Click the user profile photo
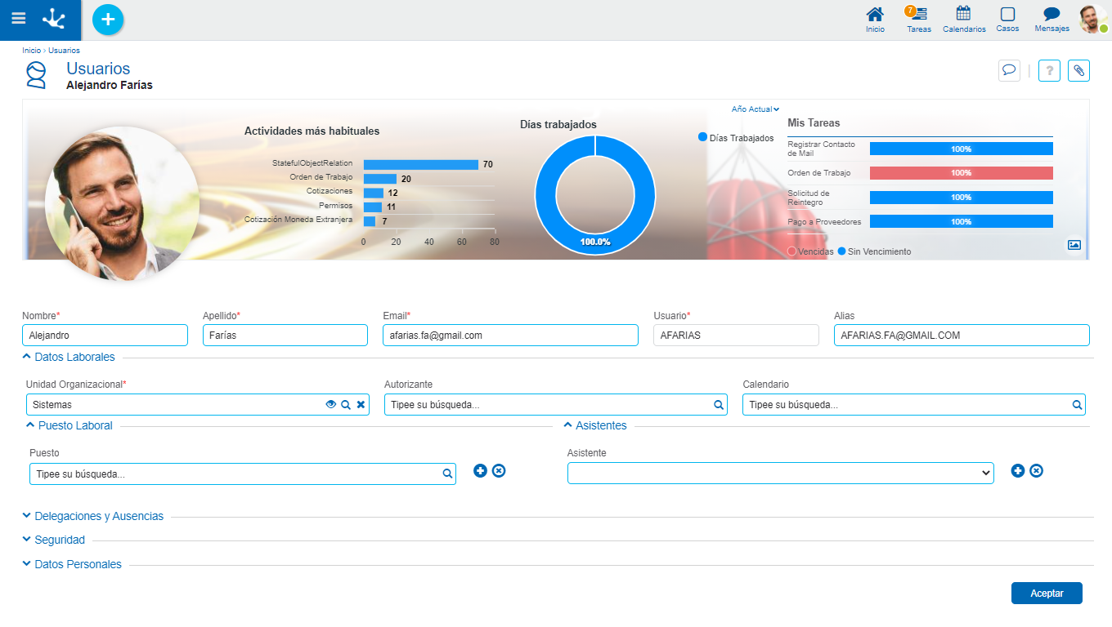 coord(122,203)
